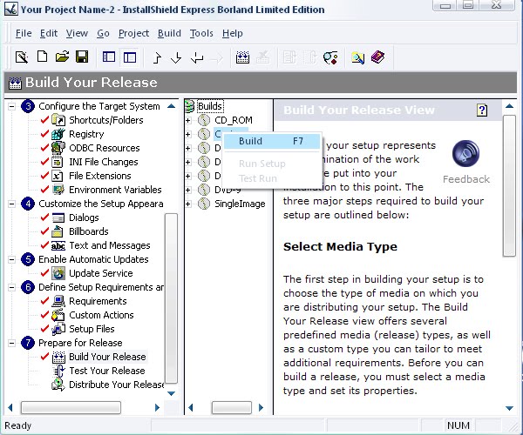Expand the CD_ROM build node
The width and height of the screenshot is (523, 435).
[x=188, y=120]
